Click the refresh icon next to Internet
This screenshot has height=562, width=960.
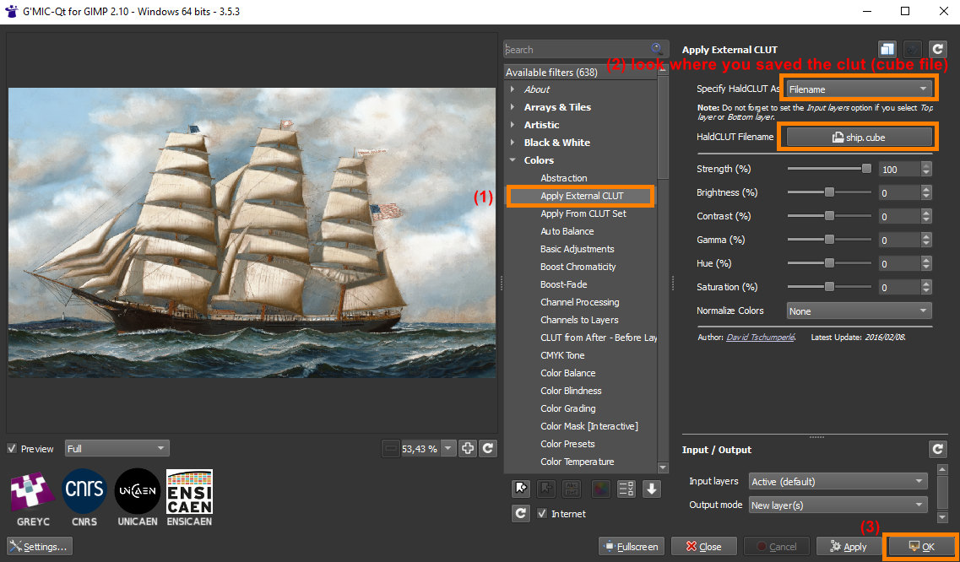[x=521, y=513]
